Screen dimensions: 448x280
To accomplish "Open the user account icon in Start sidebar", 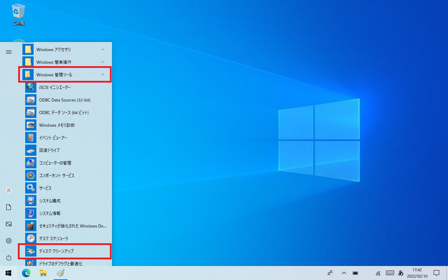I will tap(9, 190).
